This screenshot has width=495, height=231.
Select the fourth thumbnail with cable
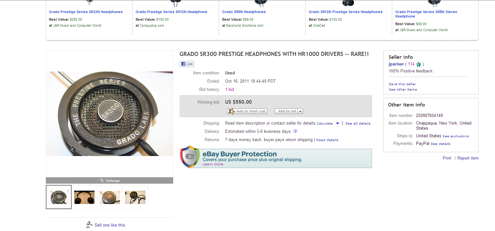[x=135, y=197]
